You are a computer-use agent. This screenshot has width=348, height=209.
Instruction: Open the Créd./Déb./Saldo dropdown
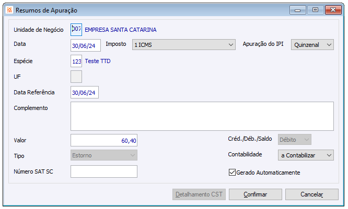[x=295, y=140]
